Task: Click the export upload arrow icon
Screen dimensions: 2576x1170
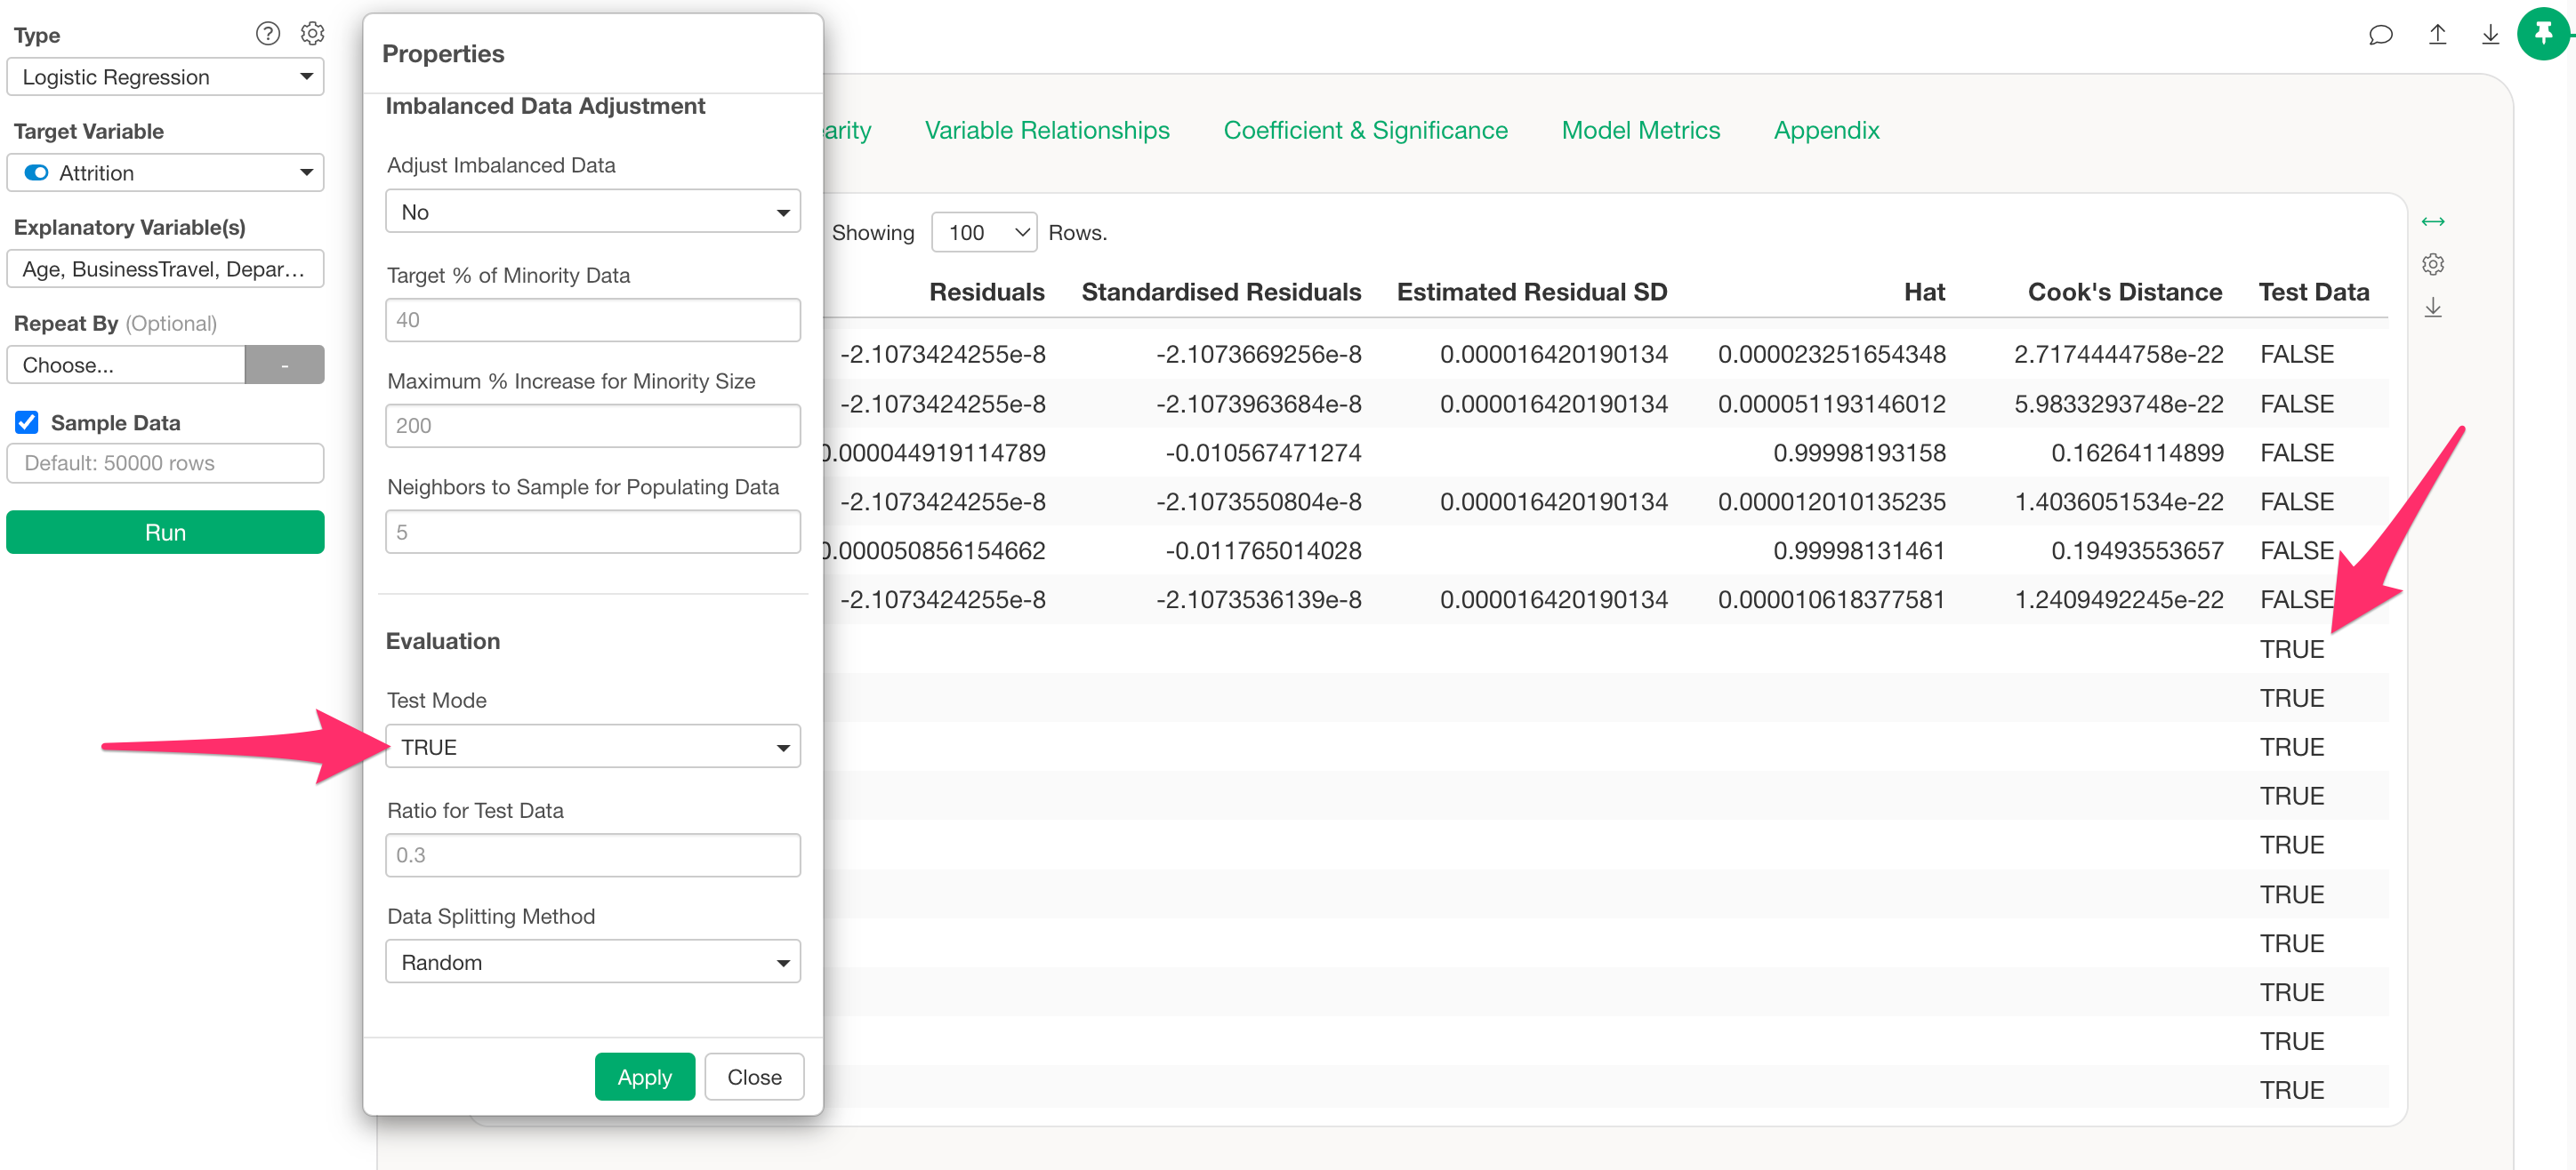Action: tap(2437, 35)
